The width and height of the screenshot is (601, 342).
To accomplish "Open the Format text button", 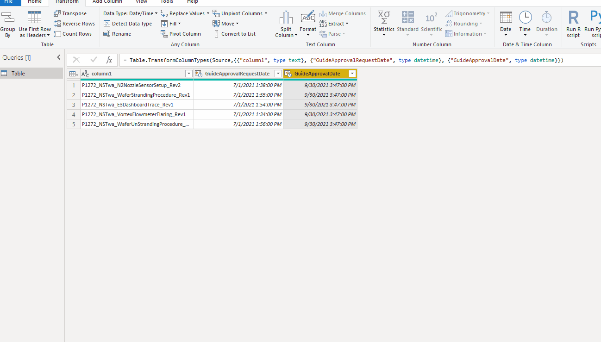I will pyautogui.click(x=308, y=25).
